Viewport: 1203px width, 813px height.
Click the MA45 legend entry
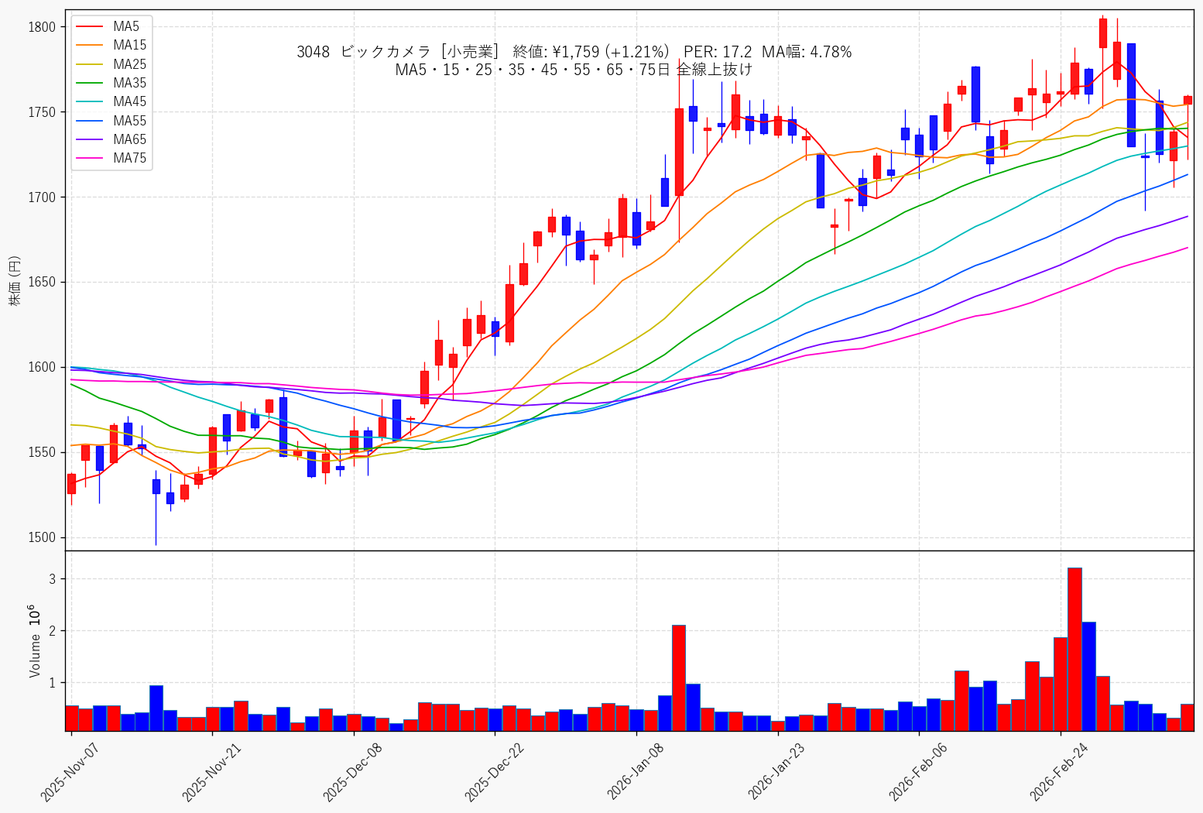[111, 101]
